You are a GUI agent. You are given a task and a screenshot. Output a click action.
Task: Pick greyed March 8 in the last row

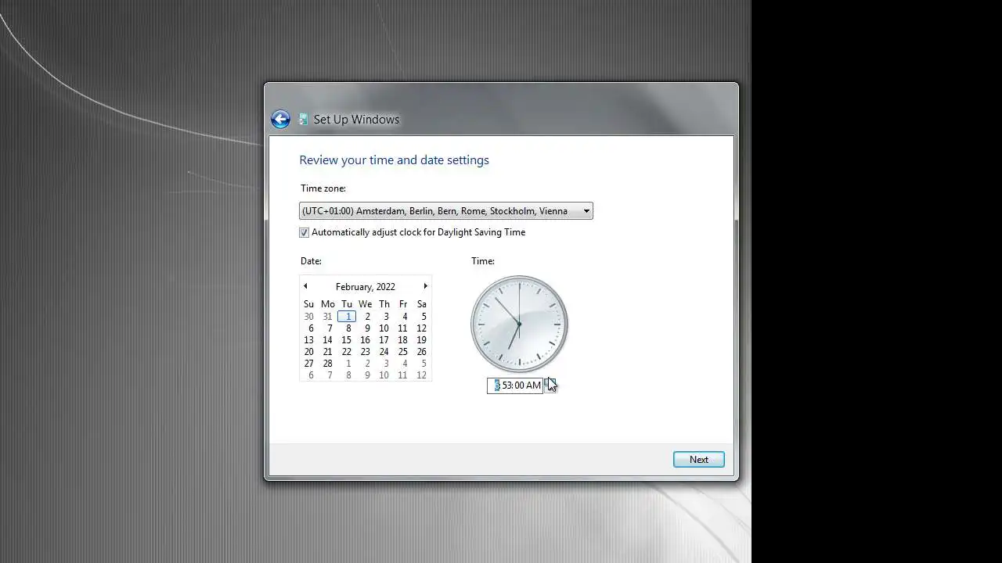coord(347,375)
